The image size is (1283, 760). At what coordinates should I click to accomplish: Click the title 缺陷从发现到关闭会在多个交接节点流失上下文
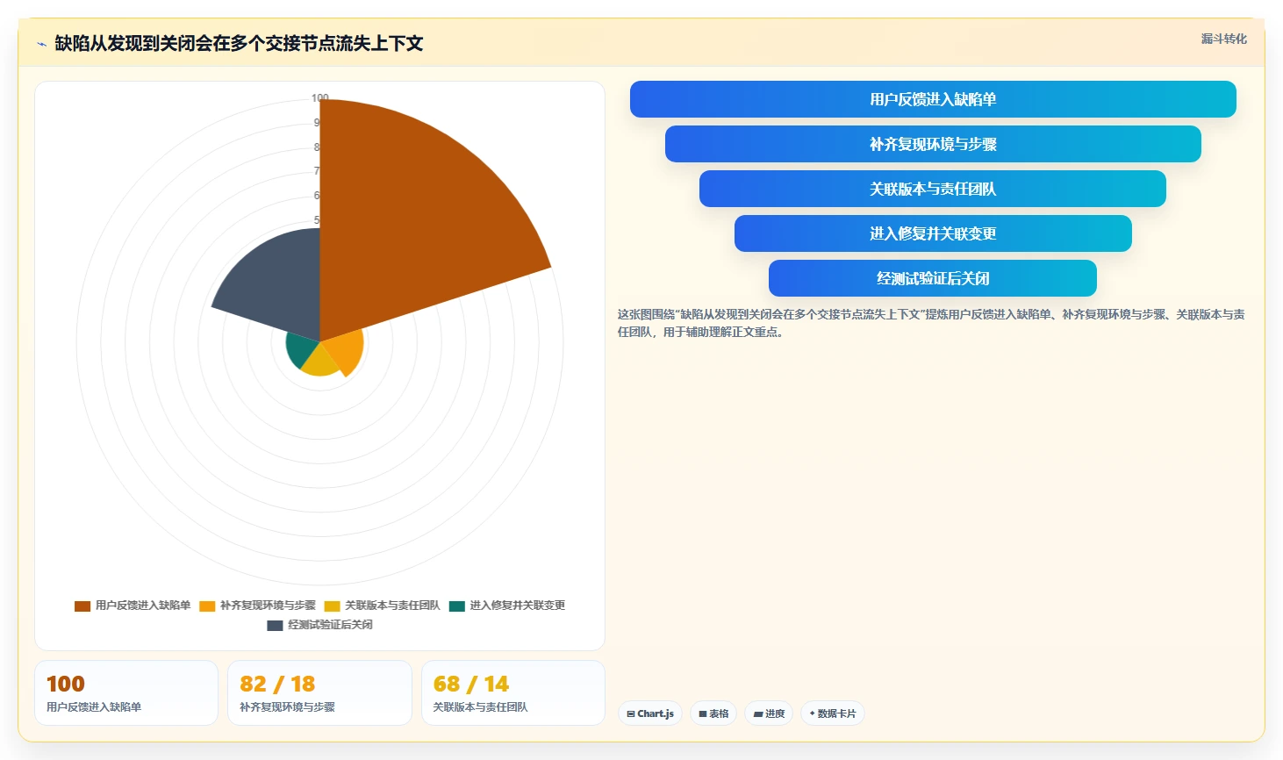(x=239, y=44)
